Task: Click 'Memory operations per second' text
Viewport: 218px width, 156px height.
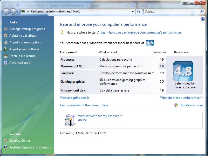Action: 121,66
